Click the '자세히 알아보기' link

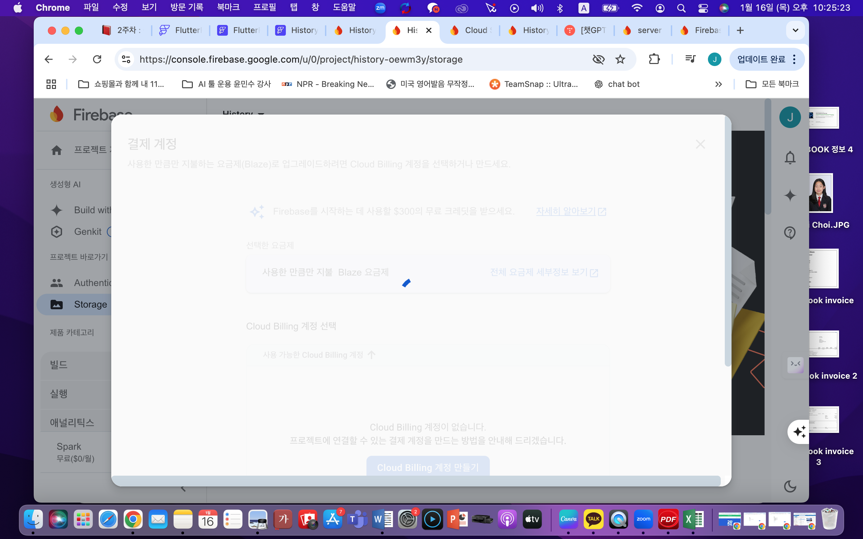pyautogui.click(x=571, y=212)
